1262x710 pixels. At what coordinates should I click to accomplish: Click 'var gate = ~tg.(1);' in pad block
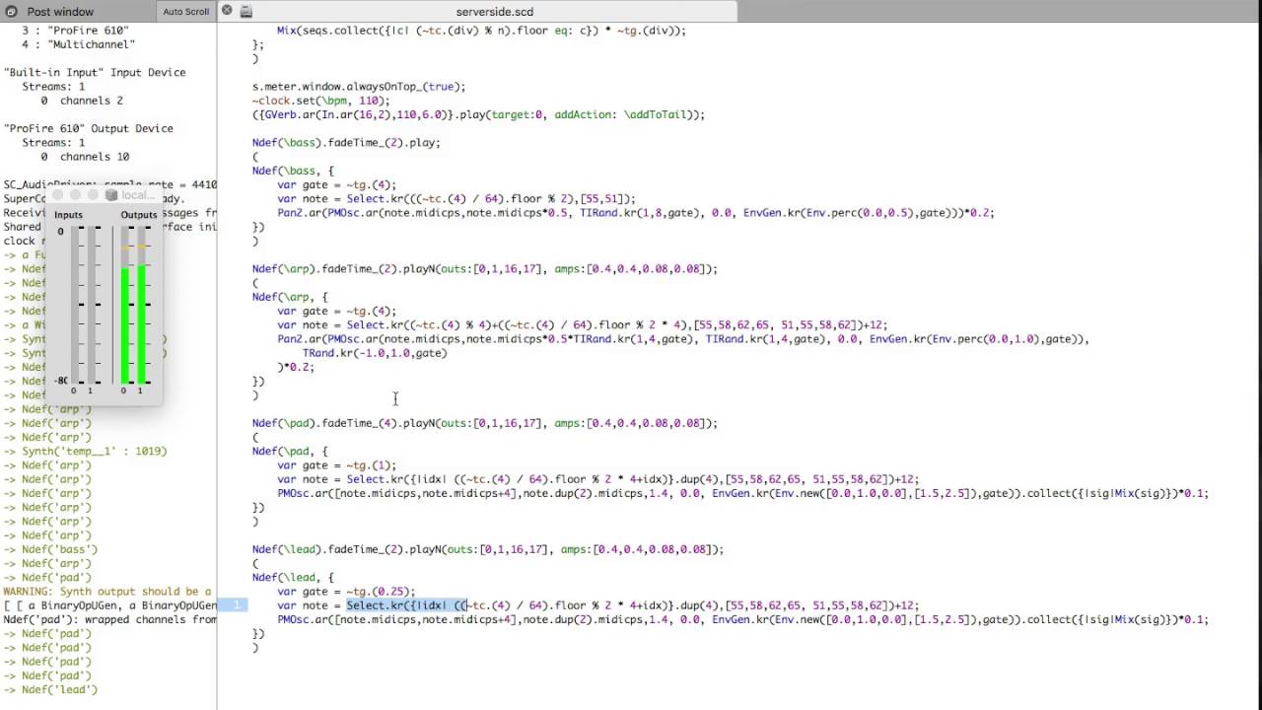[x=336, y=465]
